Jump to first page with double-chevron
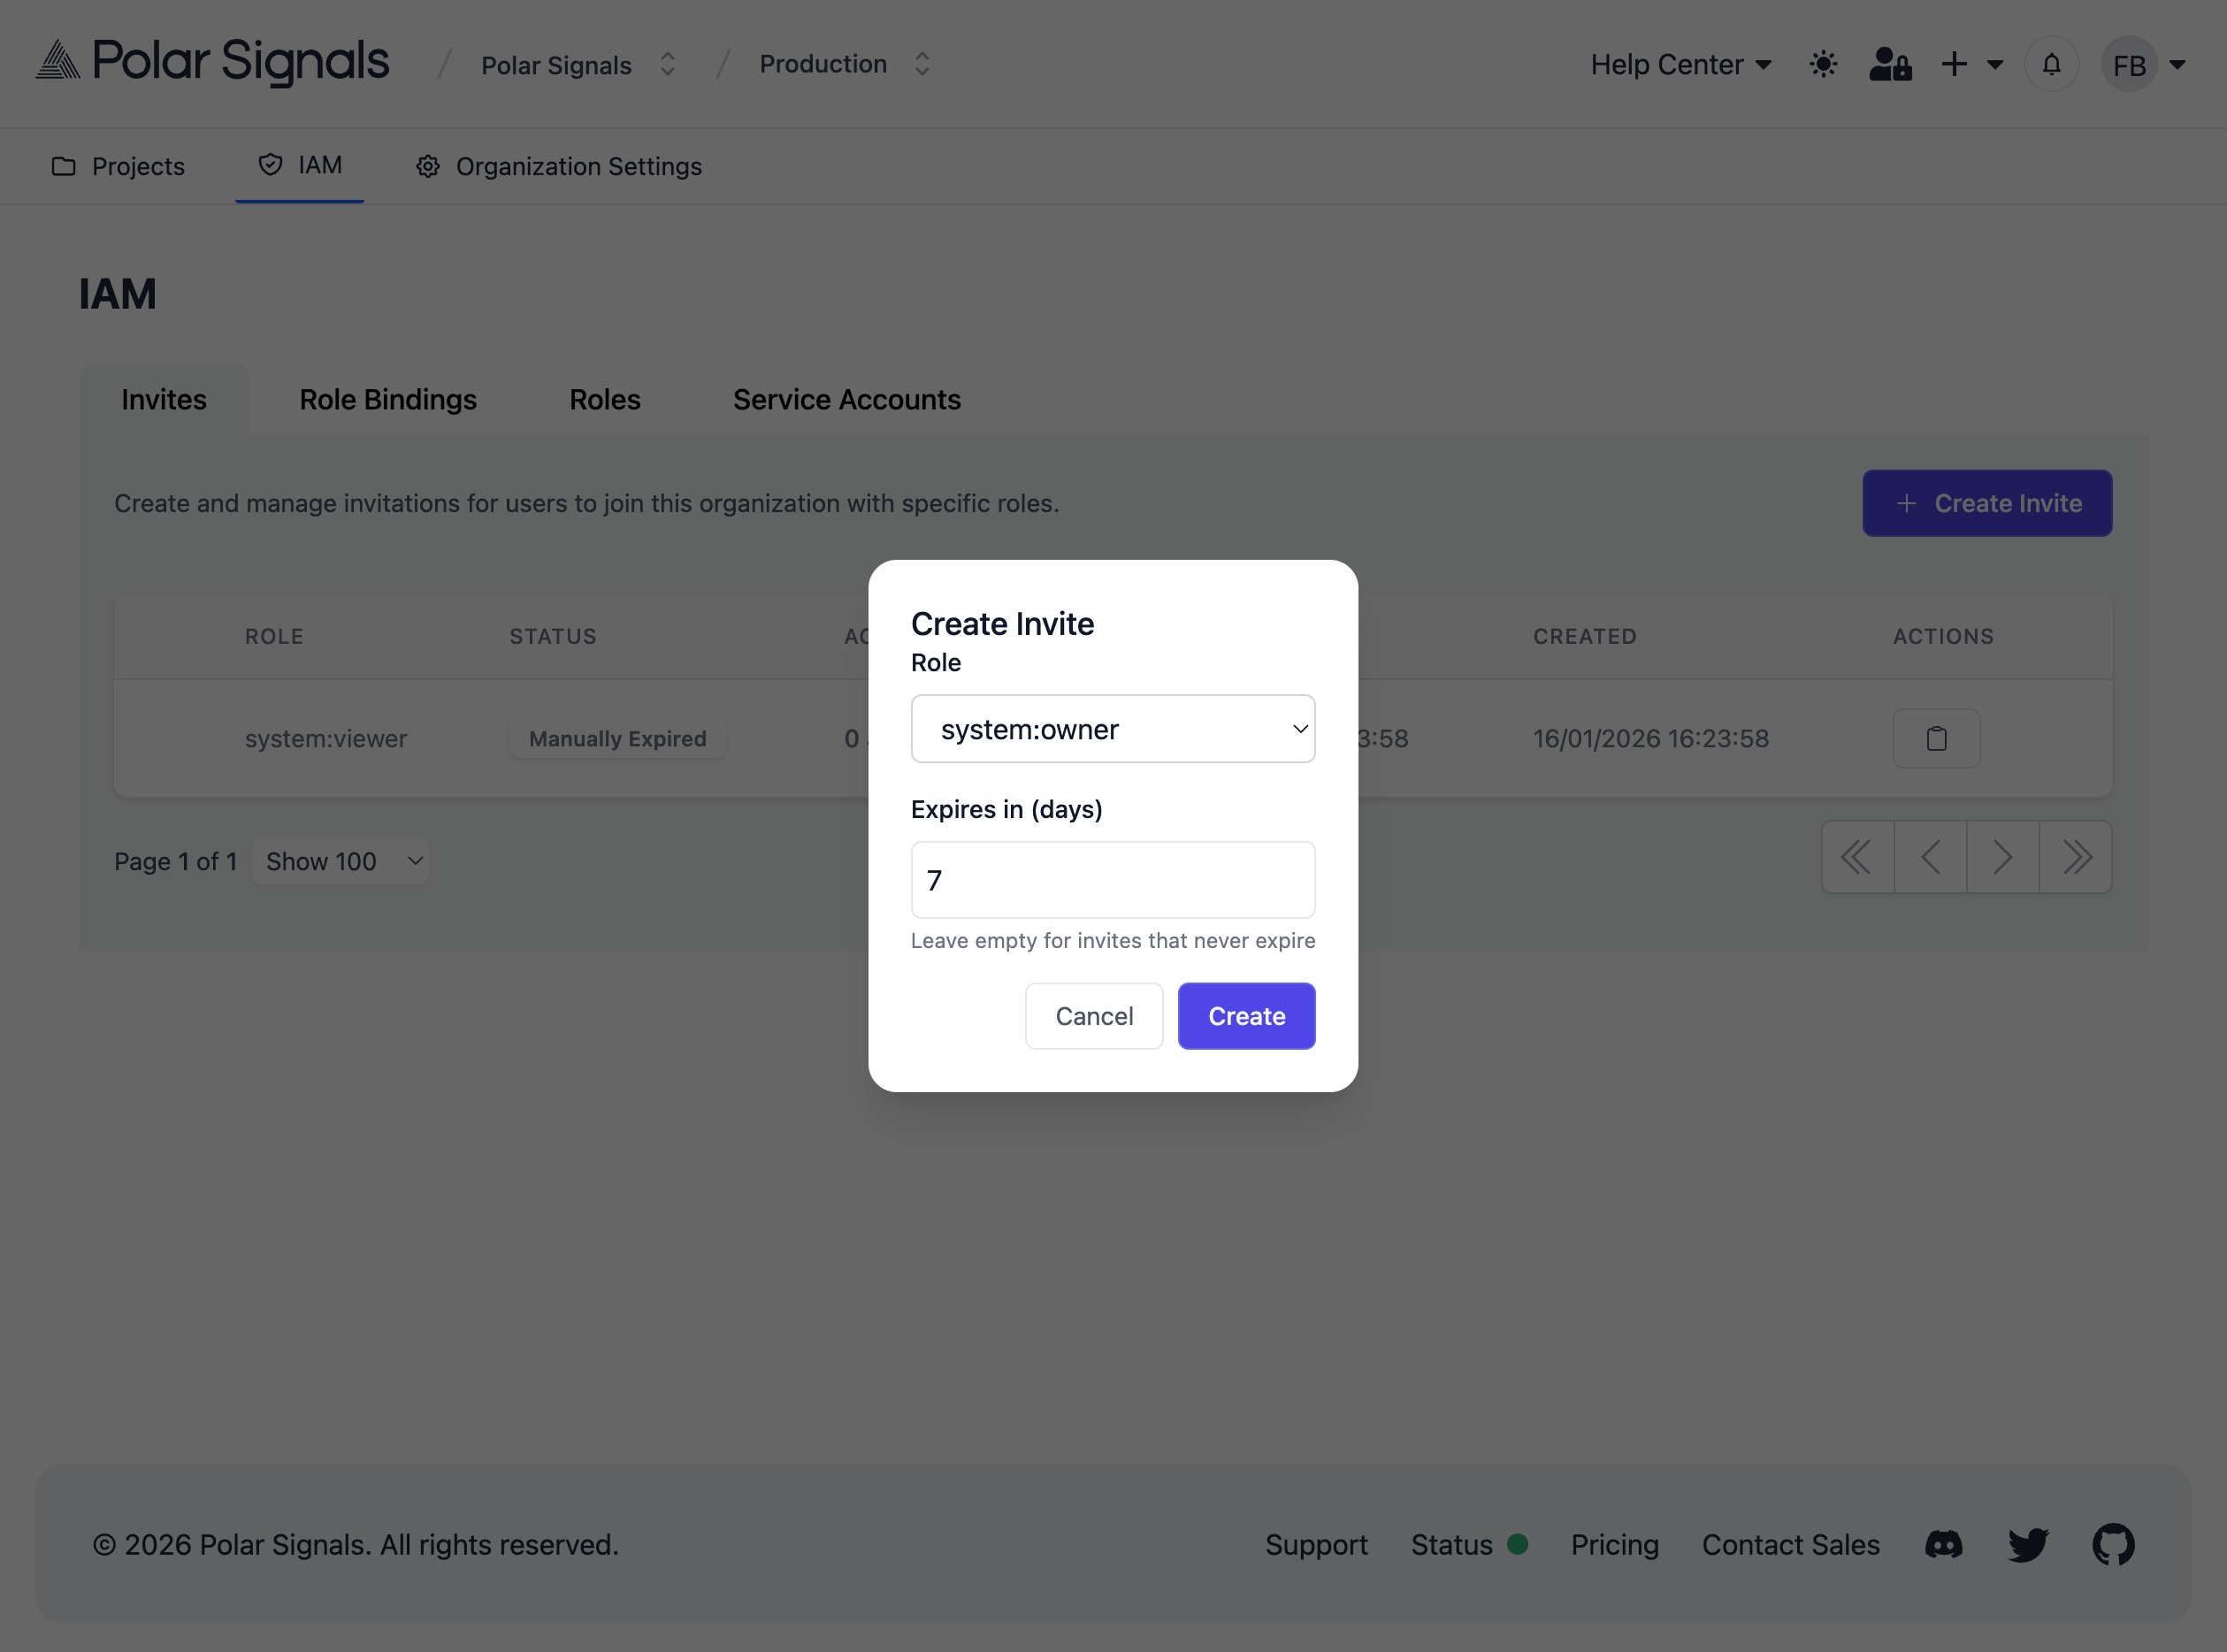This screenshot has height=1652, width=2227. point(1857,857)
